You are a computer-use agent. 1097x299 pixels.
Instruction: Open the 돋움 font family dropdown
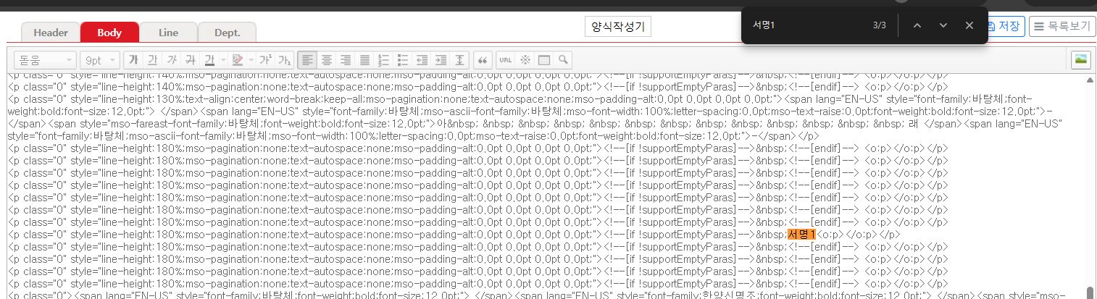[x=45, y=59]
